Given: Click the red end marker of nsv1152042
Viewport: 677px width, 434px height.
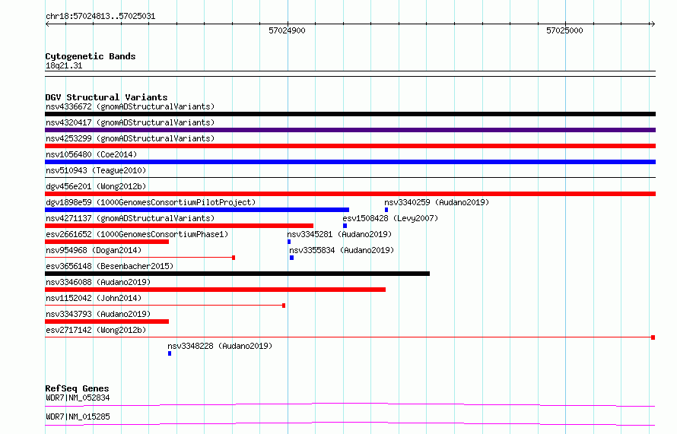Looking at the screenshot, I should pyautogui.click(x=284, y=306).
